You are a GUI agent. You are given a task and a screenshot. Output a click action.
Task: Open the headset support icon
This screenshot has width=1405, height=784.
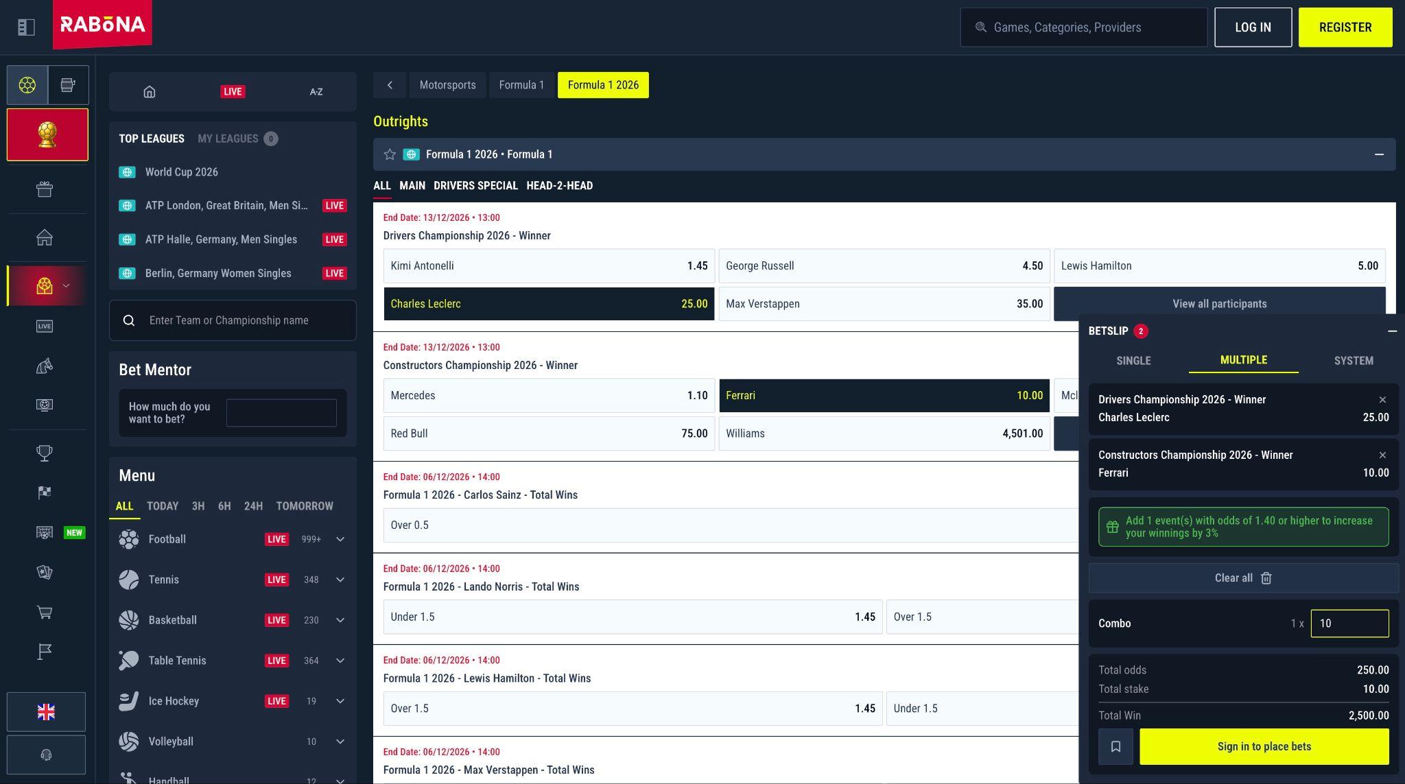pos(46,755)
